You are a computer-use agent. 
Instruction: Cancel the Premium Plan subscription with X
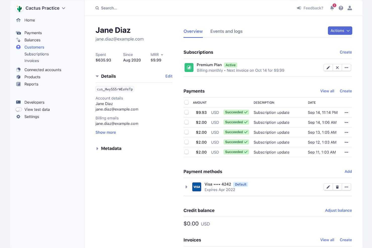coord(337,68)
